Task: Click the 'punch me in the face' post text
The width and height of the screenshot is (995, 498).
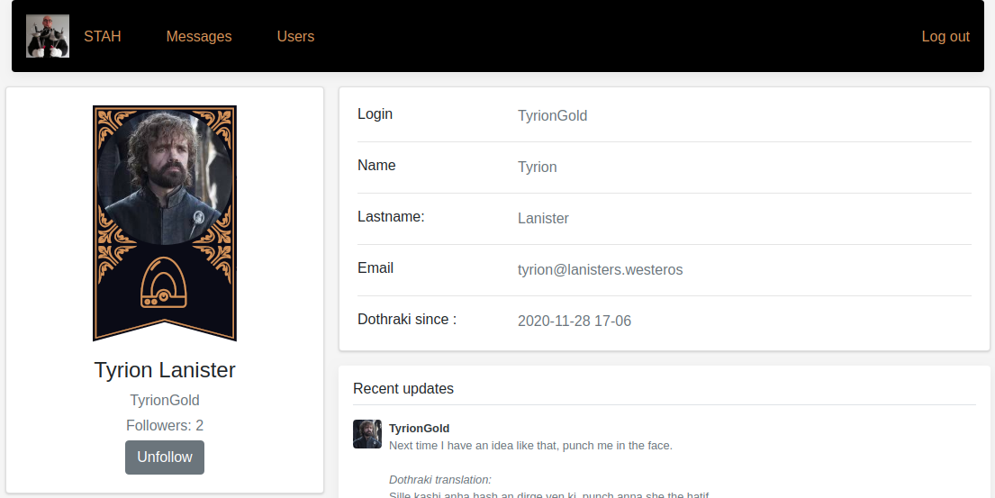Action: [x=530, y=446]
